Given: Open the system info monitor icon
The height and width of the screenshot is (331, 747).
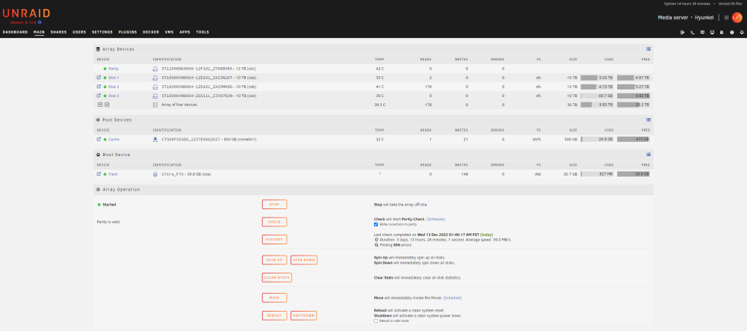Looking at the screenshot, I should [x=712, y=32].
